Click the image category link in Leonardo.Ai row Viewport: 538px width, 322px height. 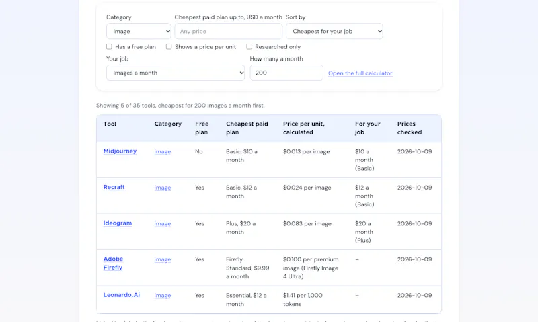163,296
